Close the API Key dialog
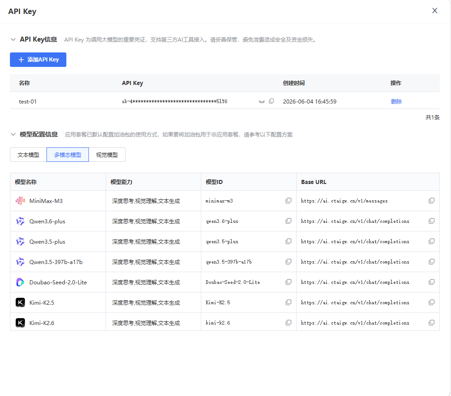The image size is (451, 396). 435,11
